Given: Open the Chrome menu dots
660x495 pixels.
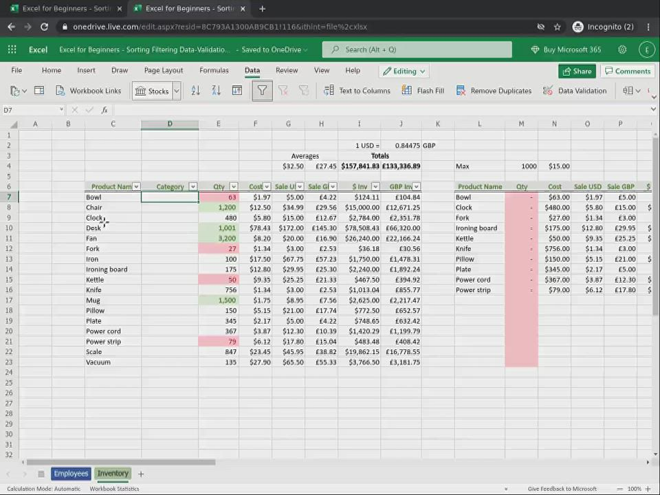Looking at the screenshot, I should 648,27.
